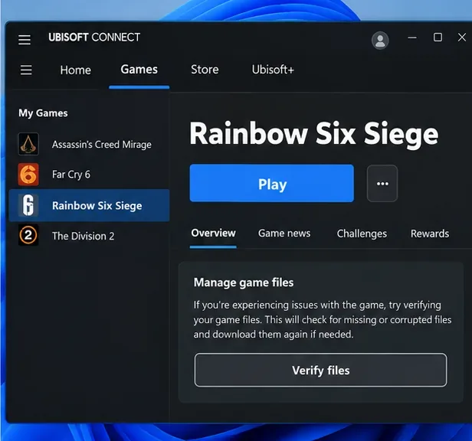Click the Verify files button
The height and width of the screenshot is (441, 472).
(320, 370)
